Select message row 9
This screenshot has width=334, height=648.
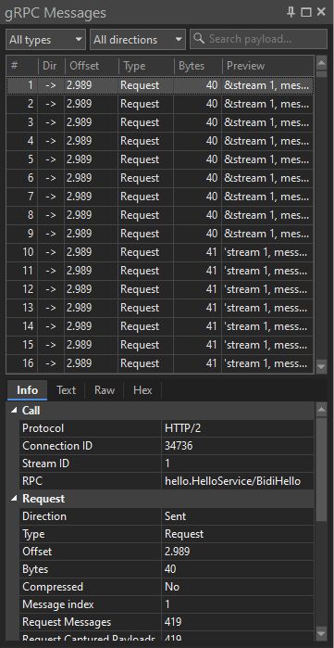pyautogui.click(x=160, y=234)
